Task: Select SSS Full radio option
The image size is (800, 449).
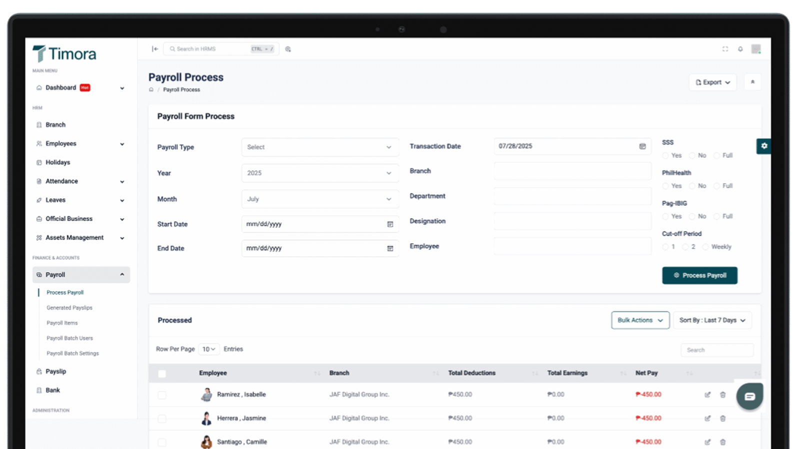Action: pos(716,156)
